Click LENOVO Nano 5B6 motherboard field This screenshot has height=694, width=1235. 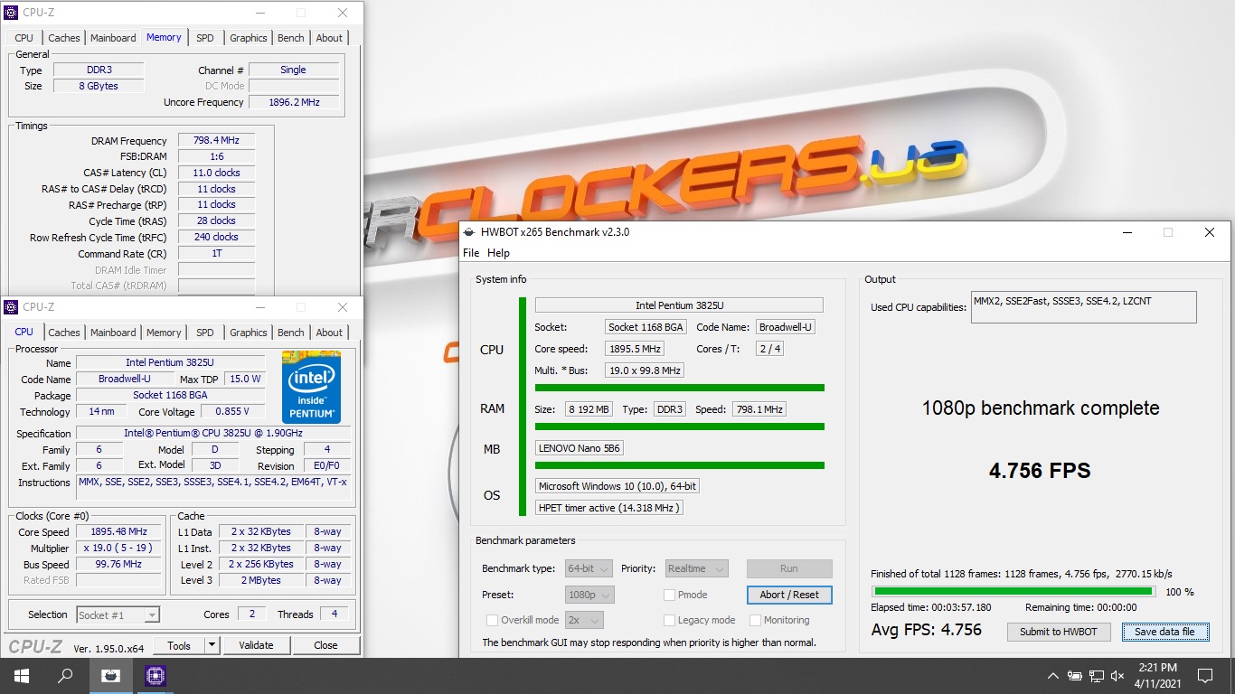click(x=580, y=448)
